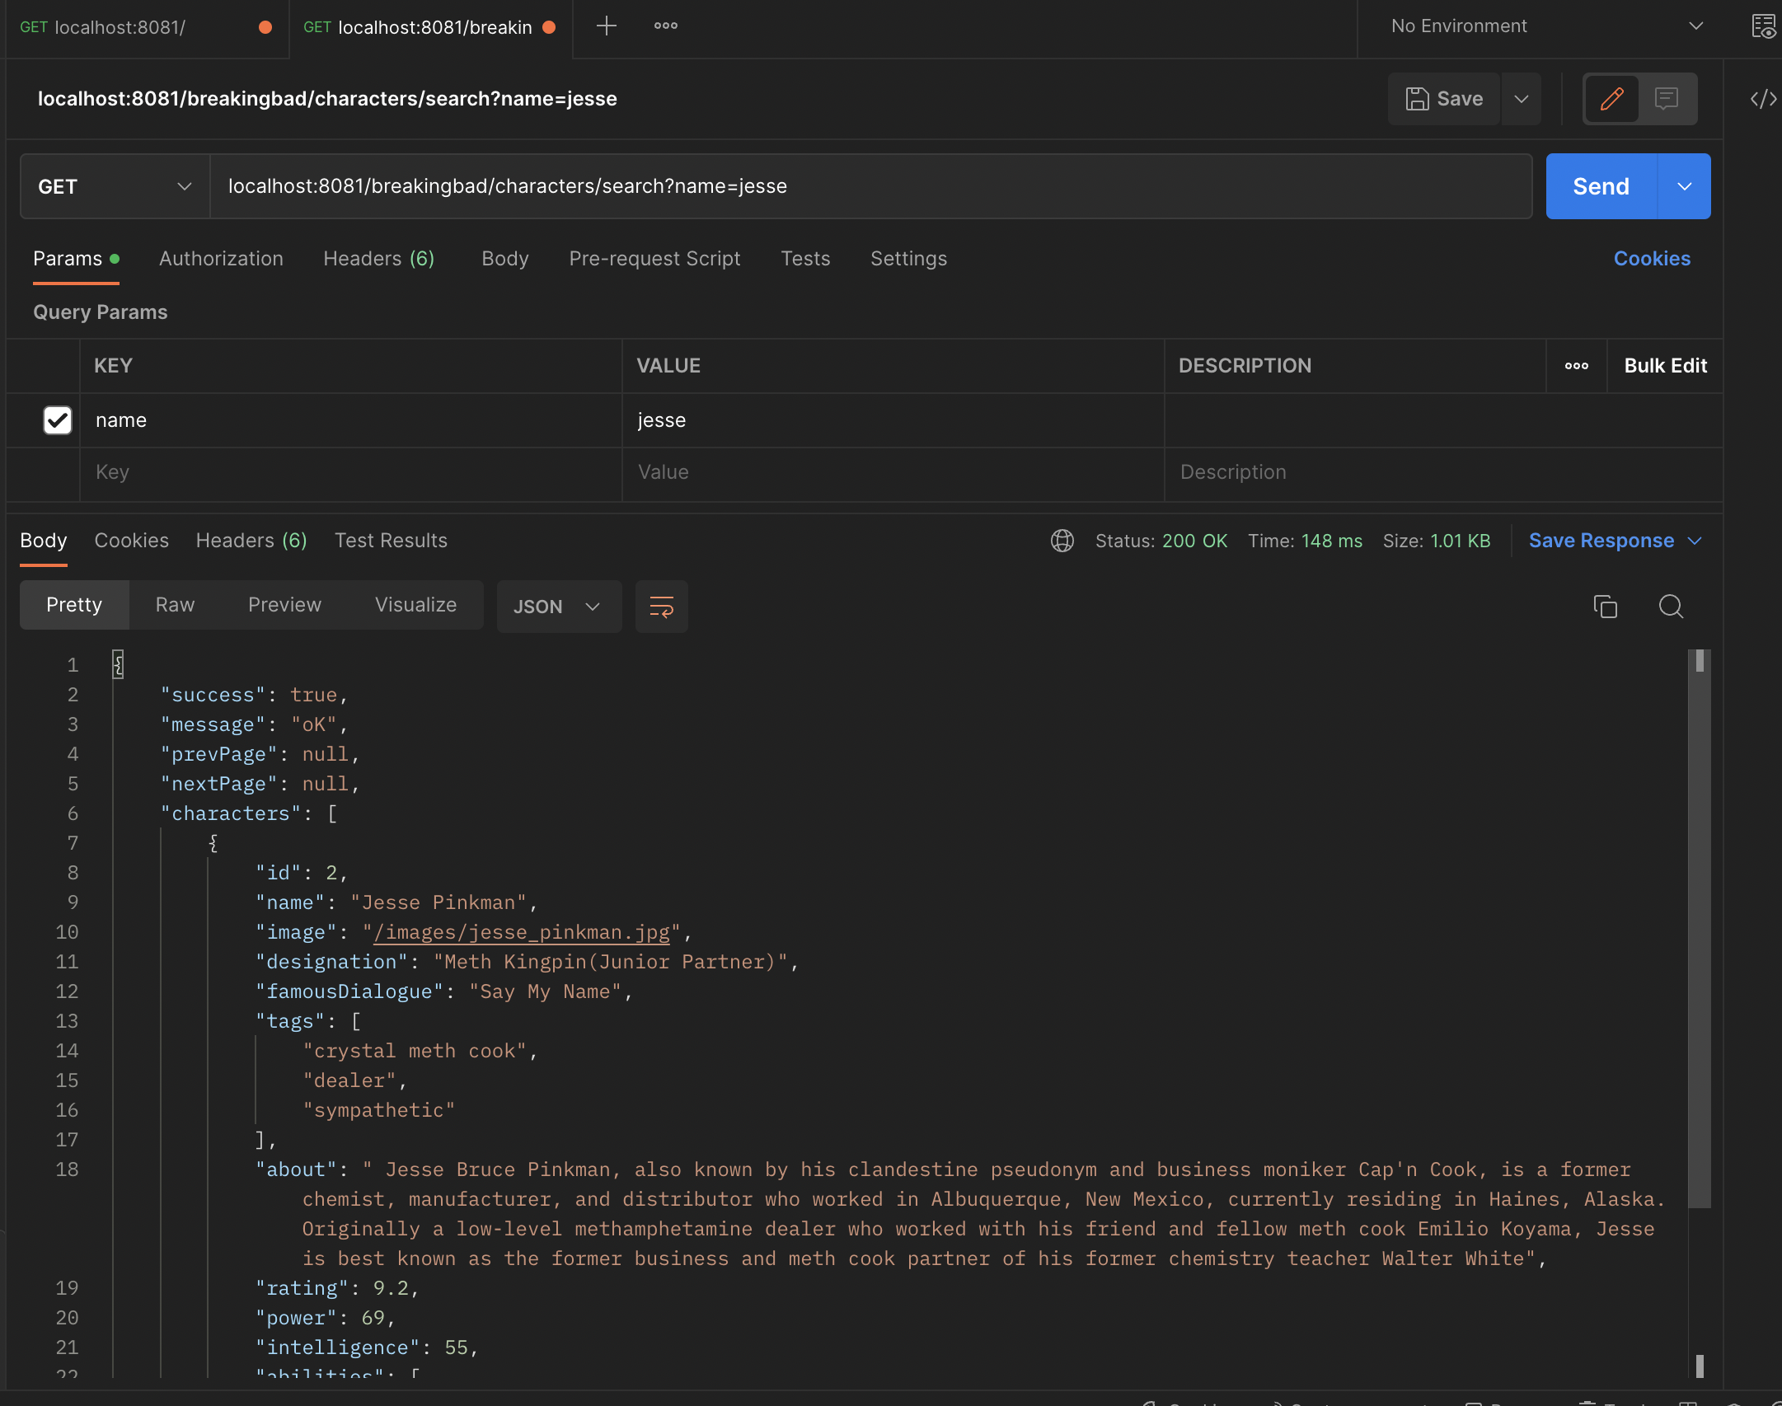Uncheck the name query parameter
This screenshot has width=1782, height=1406.
pos(56,420)
